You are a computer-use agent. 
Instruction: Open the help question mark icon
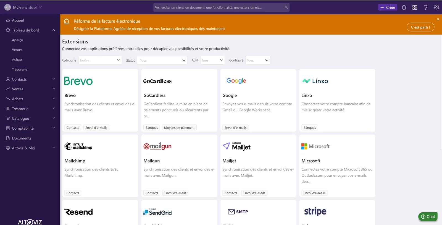(x=425, y=7)
